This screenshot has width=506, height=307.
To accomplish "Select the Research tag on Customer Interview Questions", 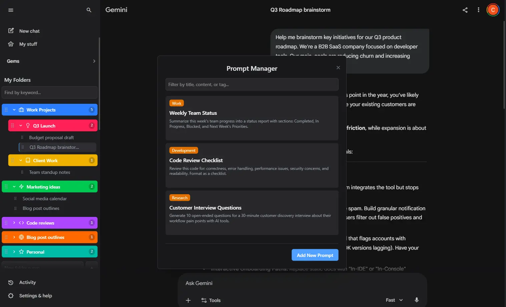I will coord(179,197).
